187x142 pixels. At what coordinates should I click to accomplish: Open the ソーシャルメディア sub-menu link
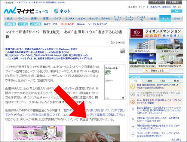98,24
